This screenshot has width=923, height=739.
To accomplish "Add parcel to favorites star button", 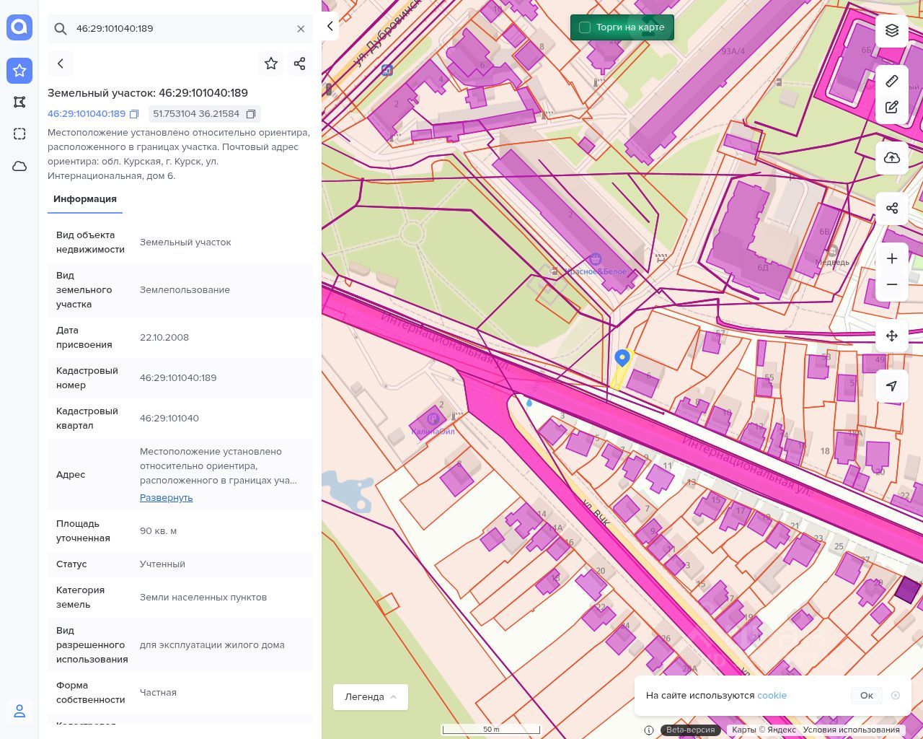I will [271, 64].
